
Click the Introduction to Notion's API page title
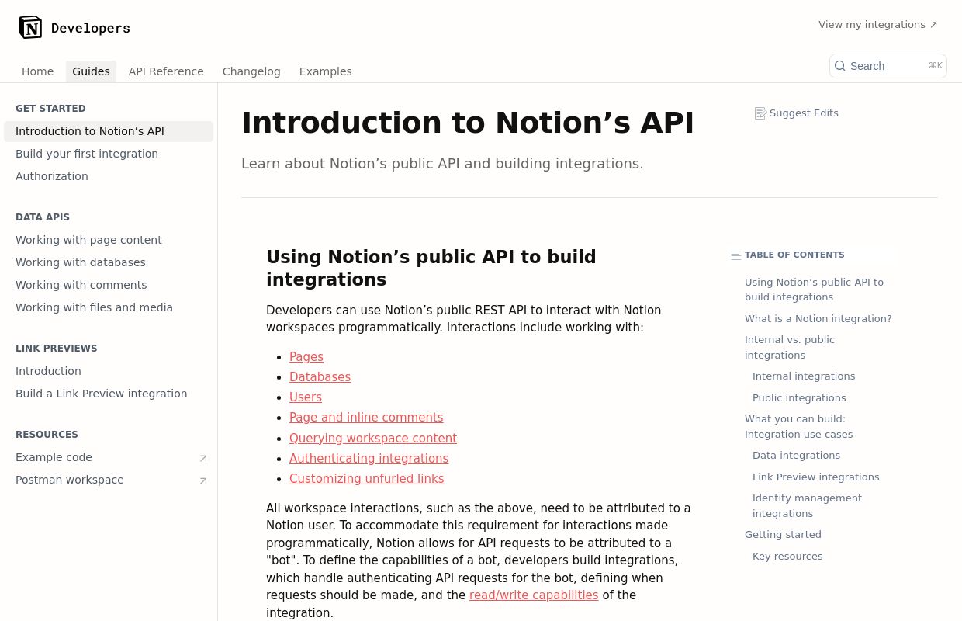point(468,123)
